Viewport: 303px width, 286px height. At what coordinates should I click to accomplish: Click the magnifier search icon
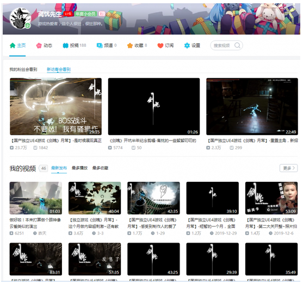[237, 46]
